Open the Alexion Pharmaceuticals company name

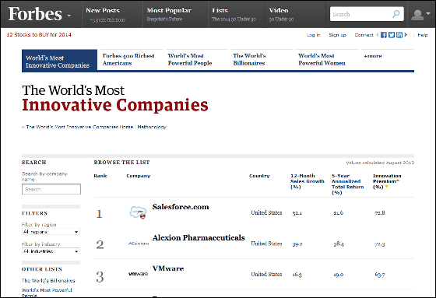pyautogui.click(x=199, y=237)
